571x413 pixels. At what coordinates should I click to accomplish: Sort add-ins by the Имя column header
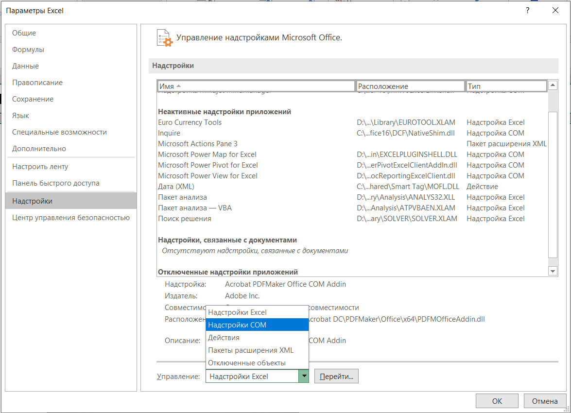(256, 86)
